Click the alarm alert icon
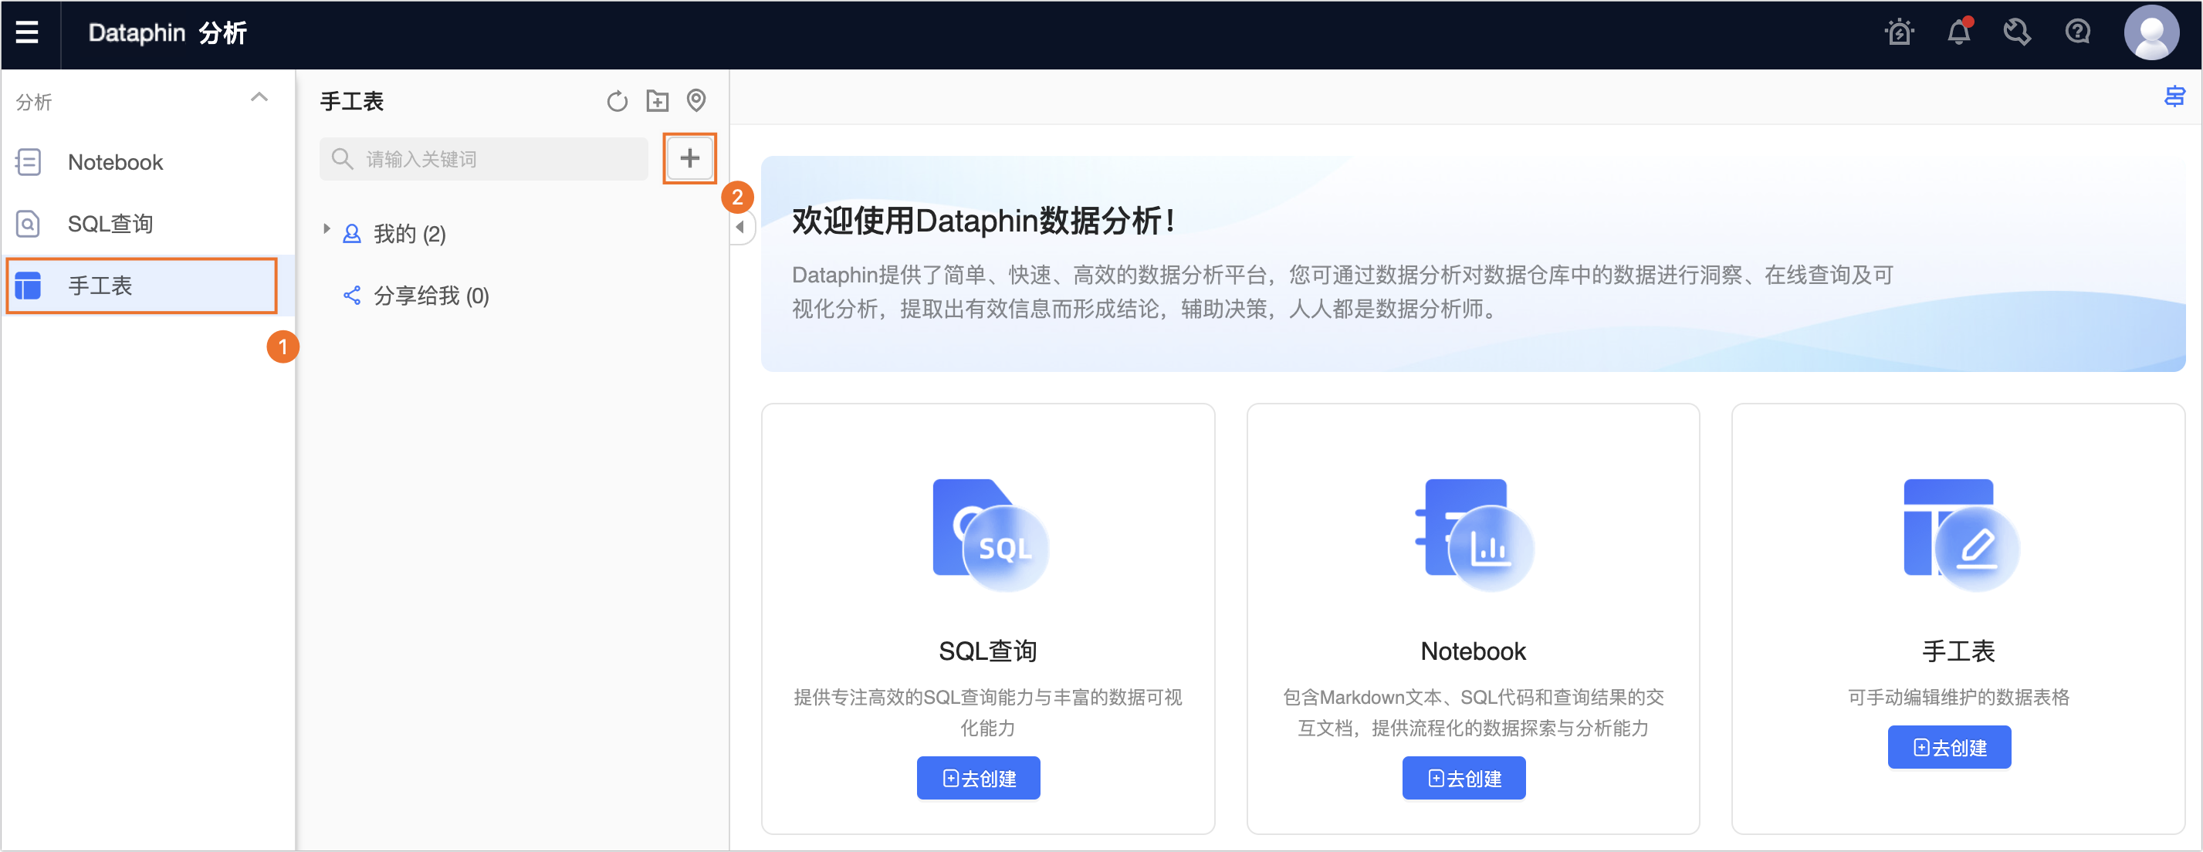Image resolution: width=2203 pixels, height=852 pixels. [x=1900, y=32]
